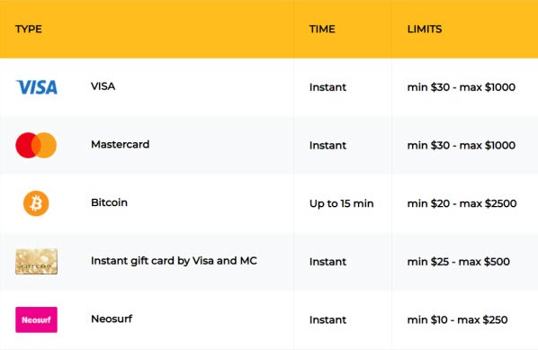This screenshot has height=350, width=538.
Task: Click the gold gift card image
Action: click(x=36, y=262)
